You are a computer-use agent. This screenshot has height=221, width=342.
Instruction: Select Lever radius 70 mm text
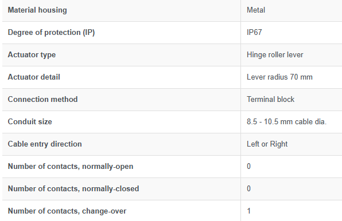coord(279,77)
